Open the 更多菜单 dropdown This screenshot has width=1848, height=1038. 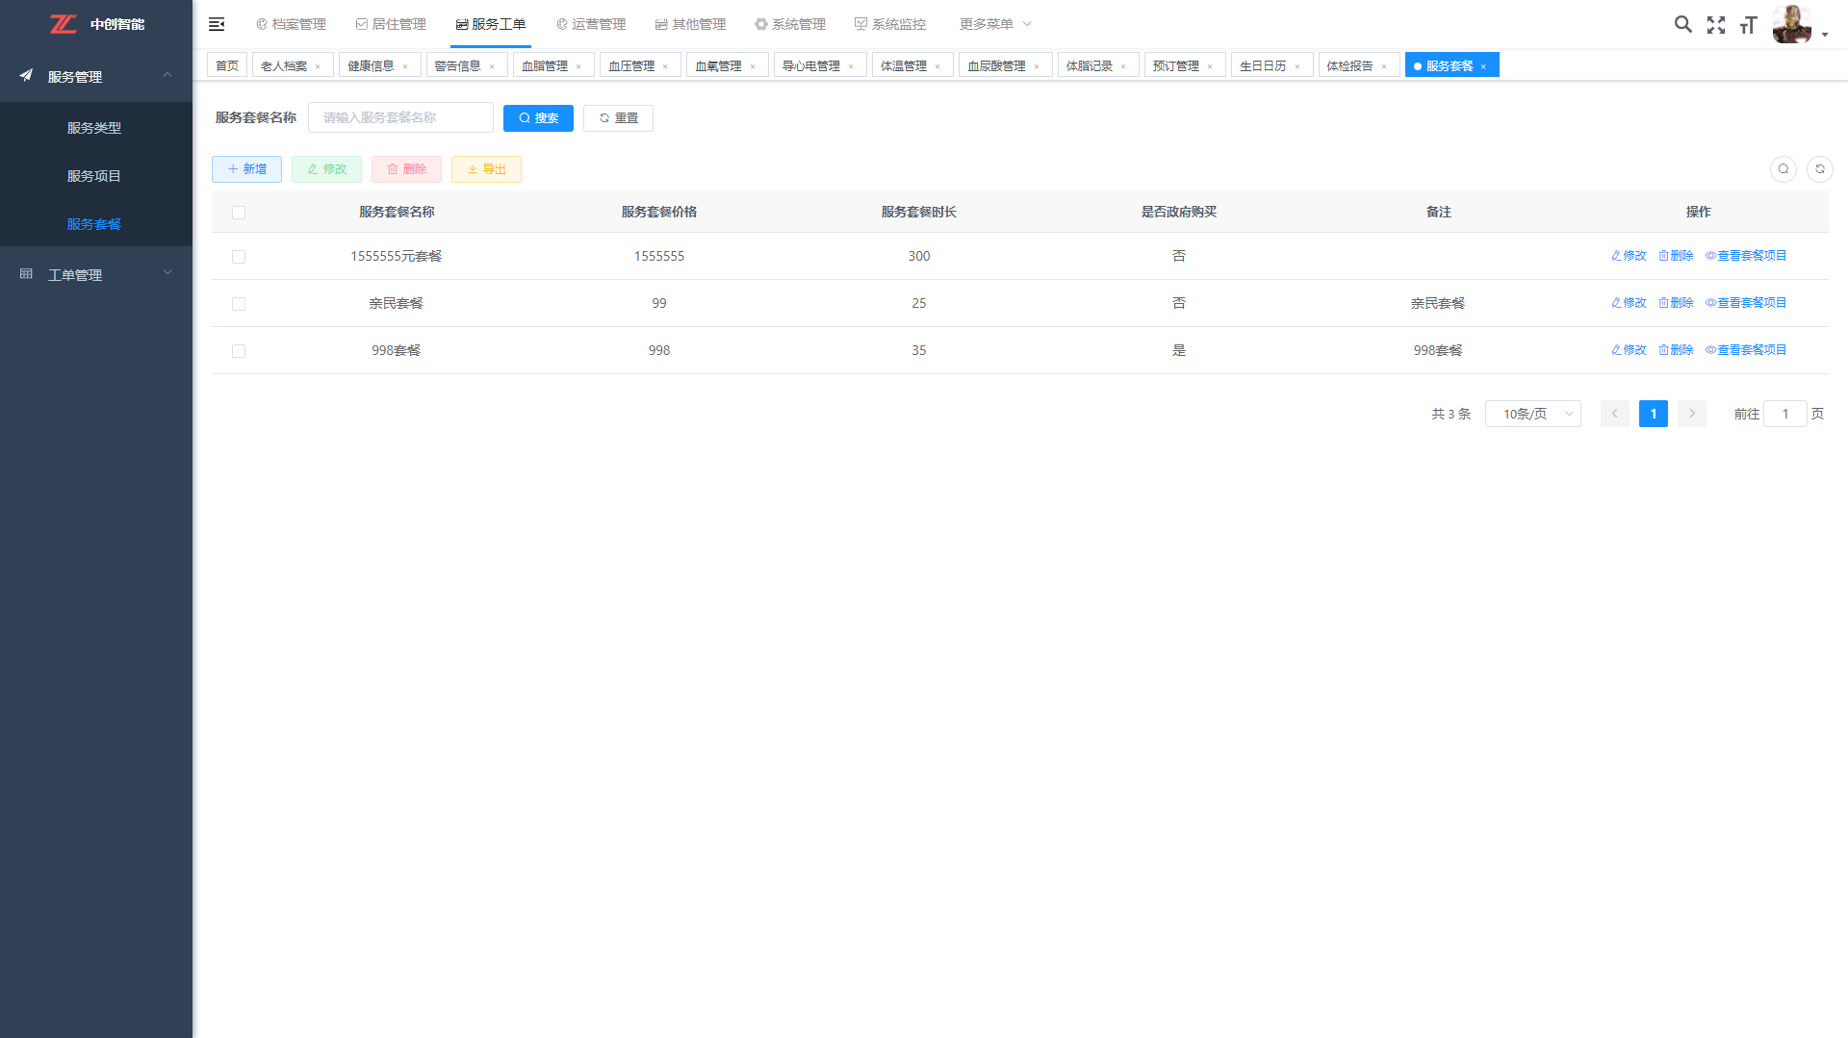pyautogui.click(x=994, y=24)
